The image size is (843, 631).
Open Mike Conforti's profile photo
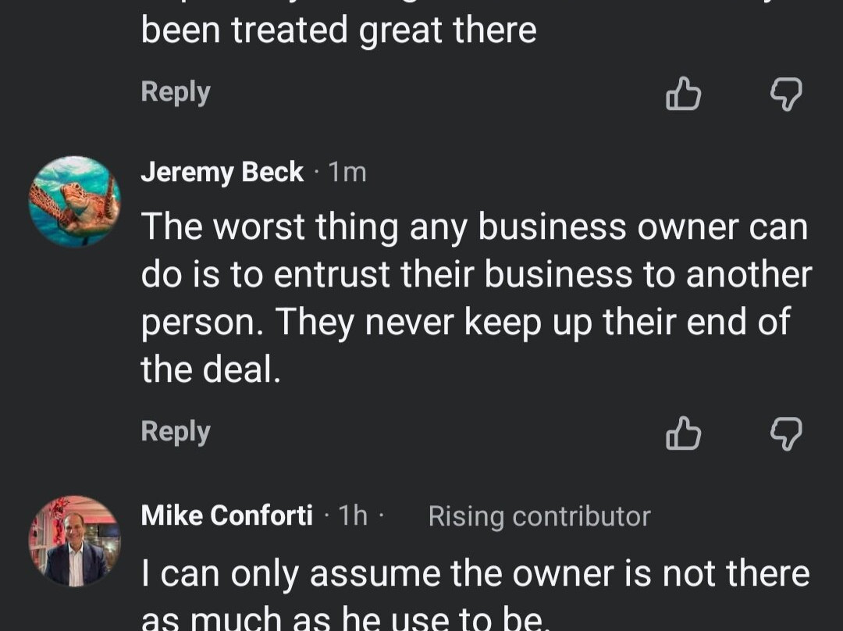[74, 541]
